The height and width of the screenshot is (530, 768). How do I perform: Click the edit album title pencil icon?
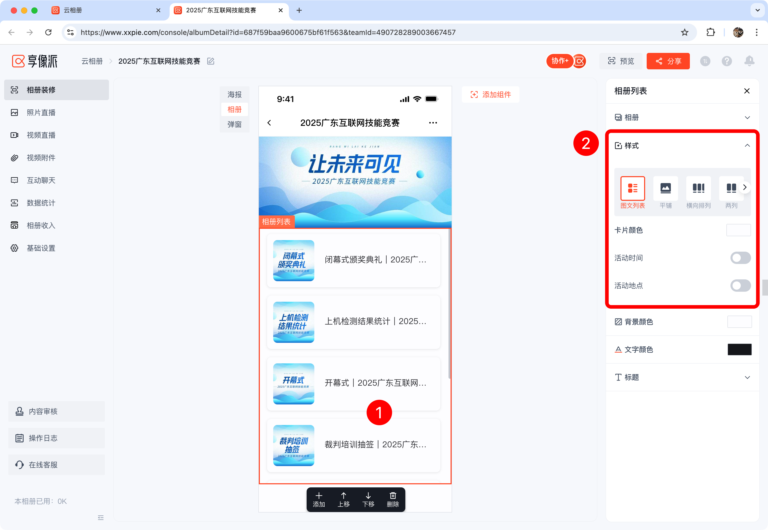tap(210, 61)
